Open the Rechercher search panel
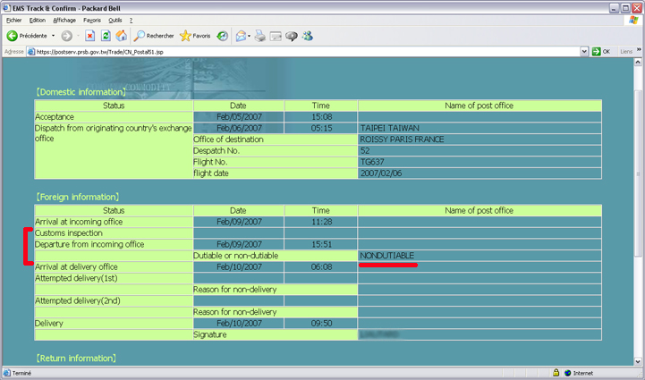The width and height of the screenshot is (645, 380). point(153,36)
